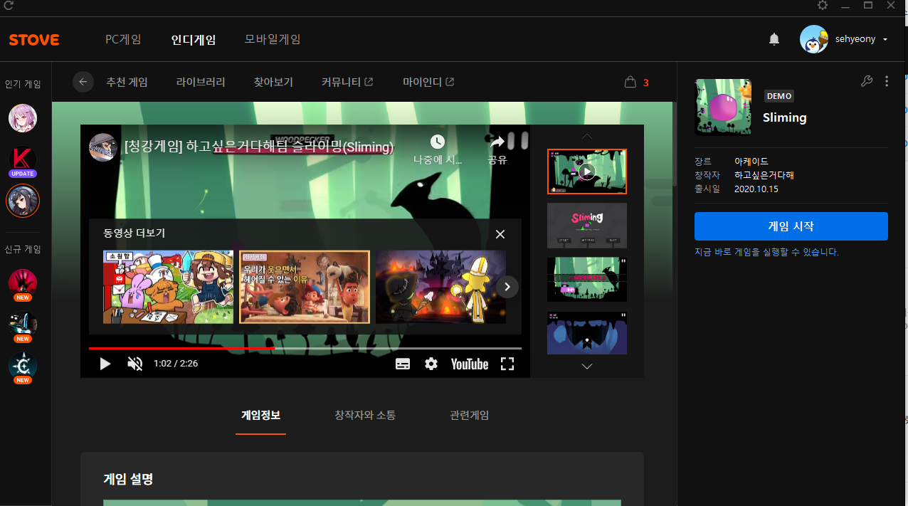Select the blue cave screenshot thumbnail
Viewport: 908px width, 506px height.
(x=587, y=333)
